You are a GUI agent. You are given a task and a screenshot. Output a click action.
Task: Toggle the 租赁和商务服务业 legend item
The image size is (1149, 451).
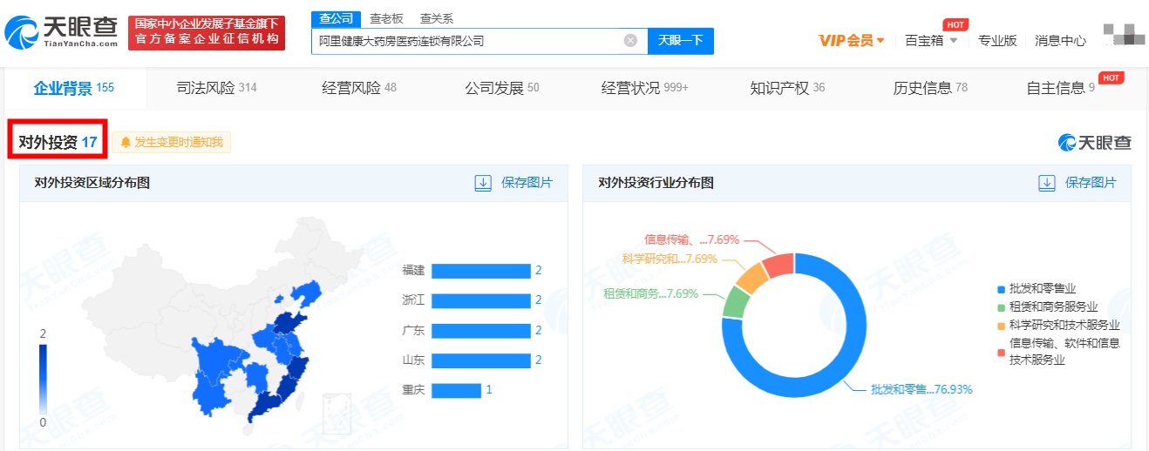[x=1052, y=306]
